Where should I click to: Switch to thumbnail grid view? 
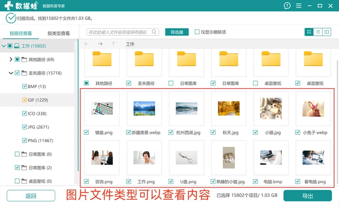tap(309, 32)
